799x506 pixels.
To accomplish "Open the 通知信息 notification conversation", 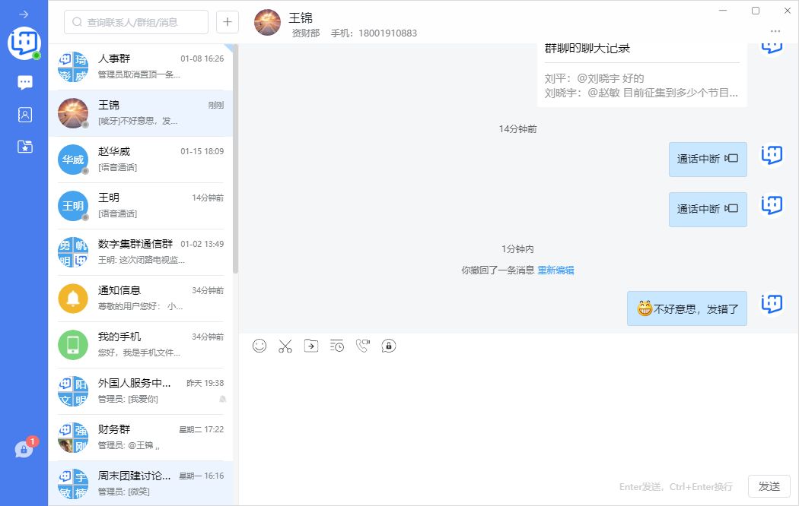I will click(x=142, y=298).
